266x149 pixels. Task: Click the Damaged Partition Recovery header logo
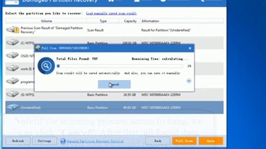click(x=12, y=2)
